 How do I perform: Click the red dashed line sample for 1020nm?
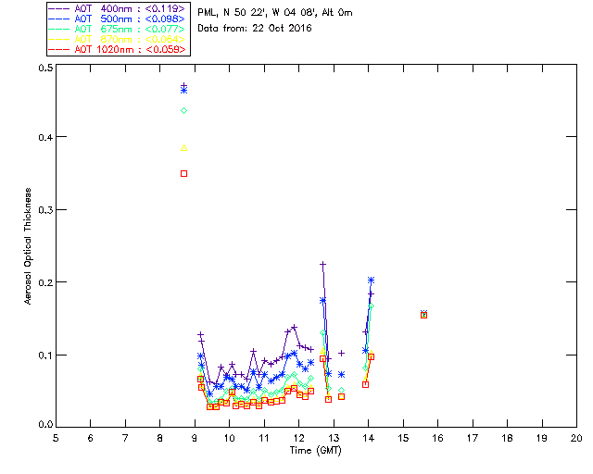click(59, 49)
